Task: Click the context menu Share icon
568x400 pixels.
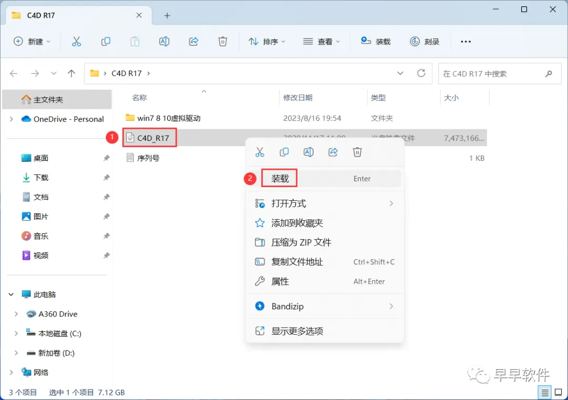Action: pos(333,152)
